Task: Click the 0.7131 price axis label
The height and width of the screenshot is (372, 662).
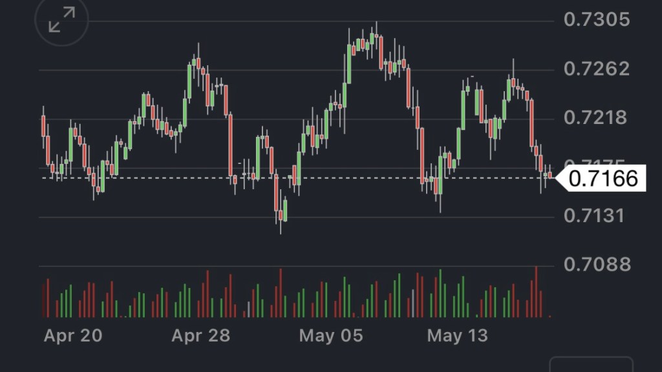Action: pyautogui.click(x=596, y=215)
